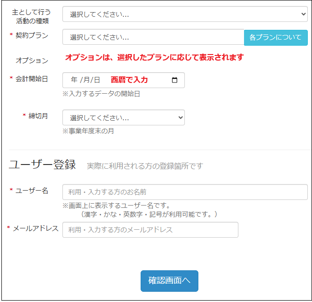Click the ユーザー名 field label

[32, 191]
